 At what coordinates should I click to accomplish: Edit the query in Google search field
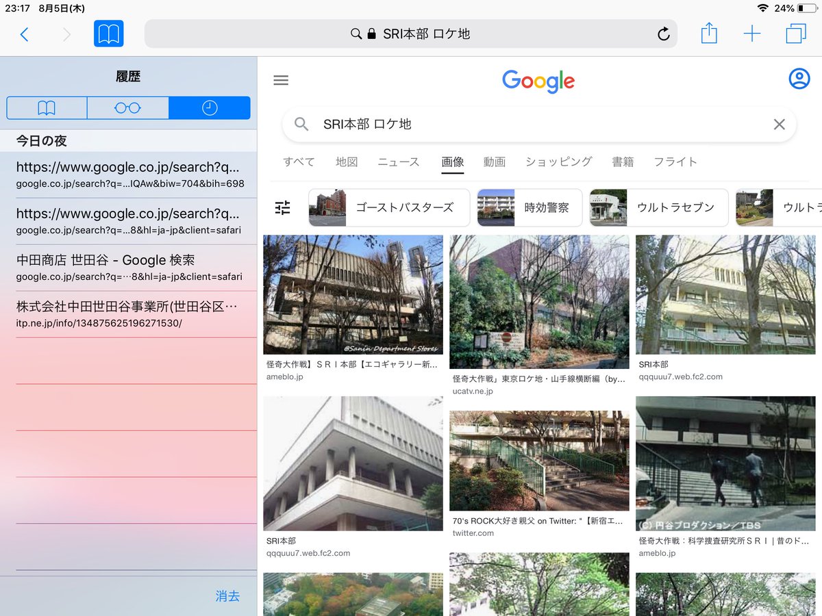coord(539,124)
